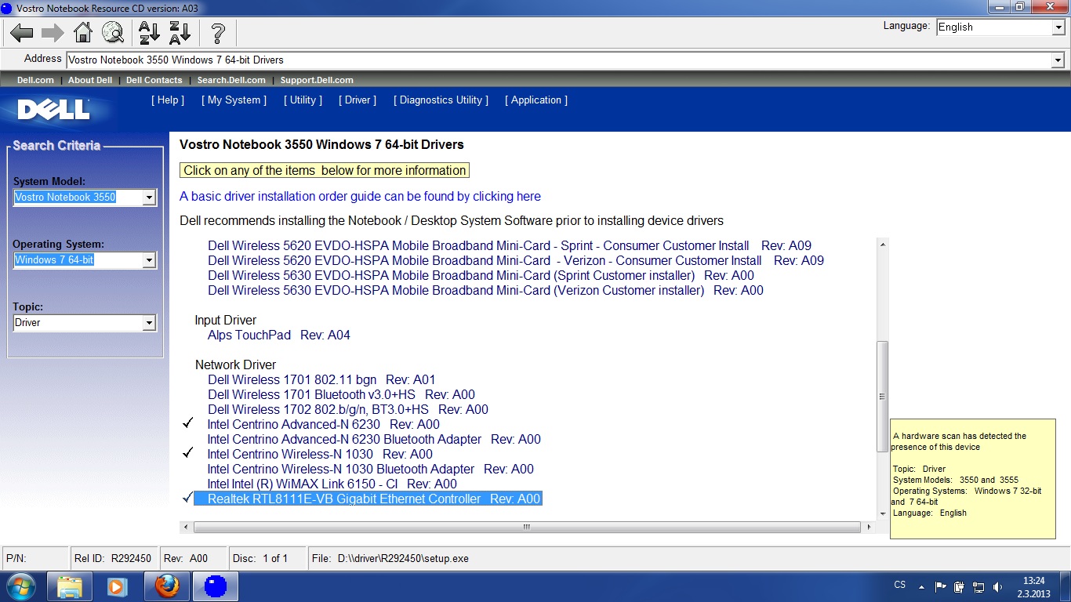Click the forward arrow toolbar button
This screenshot has height=602, width=1071.
coord(53,33)
